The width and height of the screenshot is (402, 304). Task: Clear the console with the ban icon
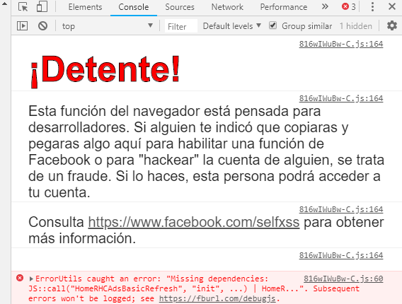point(42,26)
